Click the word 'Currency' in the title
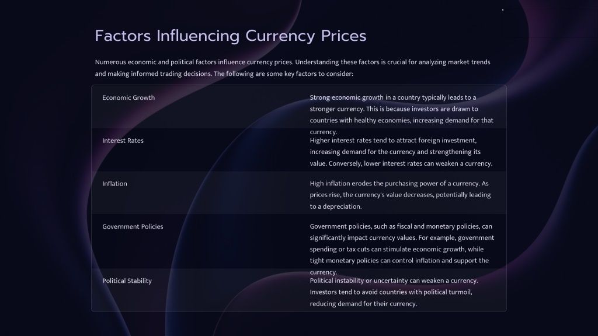The image size is (598, 336). tap(280, 36)
